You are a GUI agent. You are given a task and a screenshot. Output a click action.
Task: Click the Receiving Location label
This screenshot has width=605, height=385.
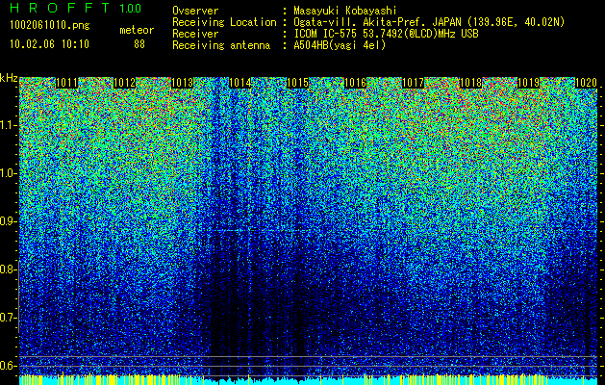[x=224, y=22]
